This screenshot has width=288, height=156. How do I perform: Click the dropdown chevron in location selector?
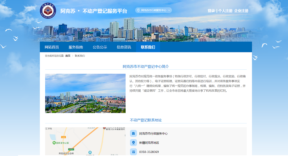[169, 10]
